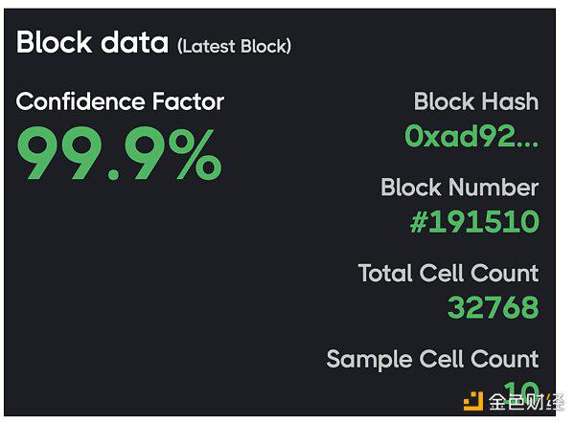Click the Total Cell Count label
The height and width of the screenshot is (422, 575).
(448, 273)
